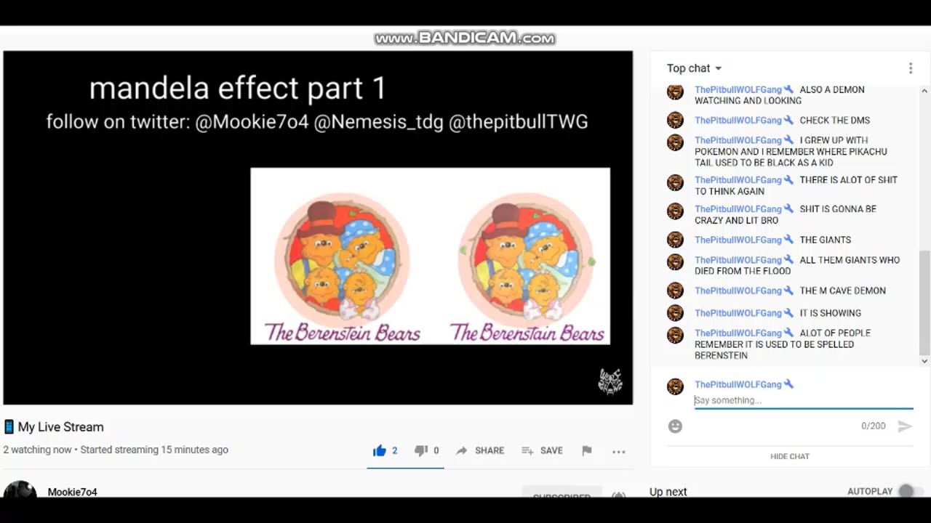Image resolution: width=931 pixels, height=523 pixels.
Task: Click avatar beside 'ALOT OF PEOPLE REMEMBER'
Action: click(x=675, y=335)
